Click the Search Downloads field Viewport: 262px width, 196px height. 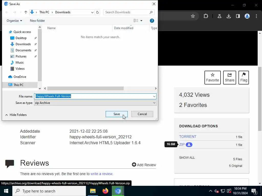point(129,12)
